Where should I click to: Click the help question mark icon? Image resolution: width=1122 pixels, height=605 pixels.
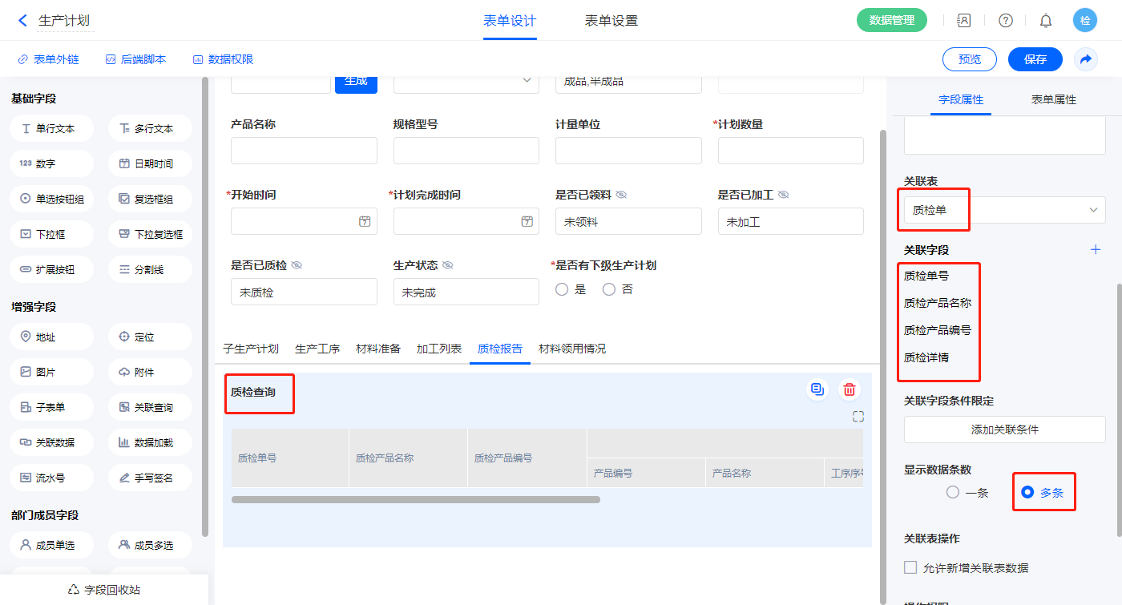point(1006,21)
